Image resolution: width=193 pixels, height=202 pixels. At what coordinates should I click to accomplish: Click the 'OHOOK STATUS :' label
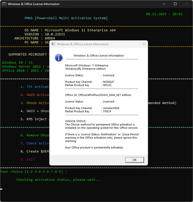coord(76,121)
